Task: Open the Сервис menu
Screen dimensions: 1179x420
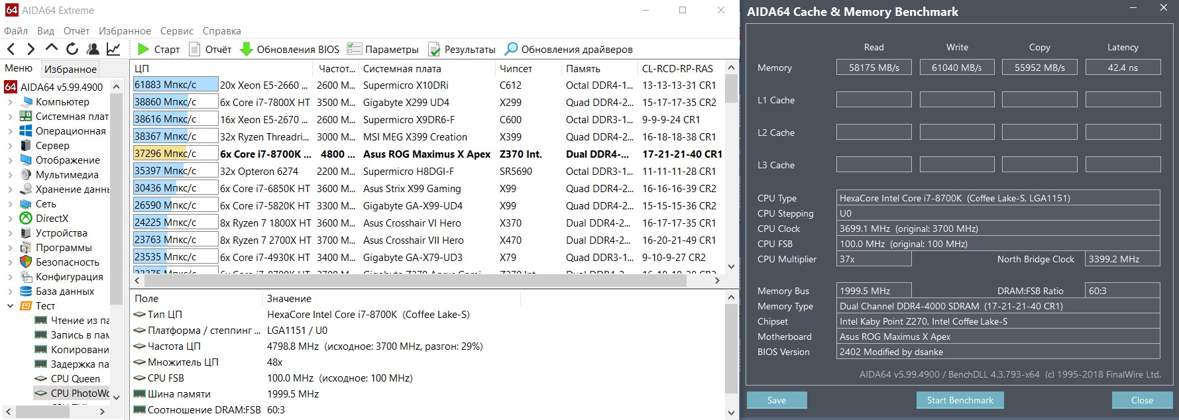Action: 176,31
